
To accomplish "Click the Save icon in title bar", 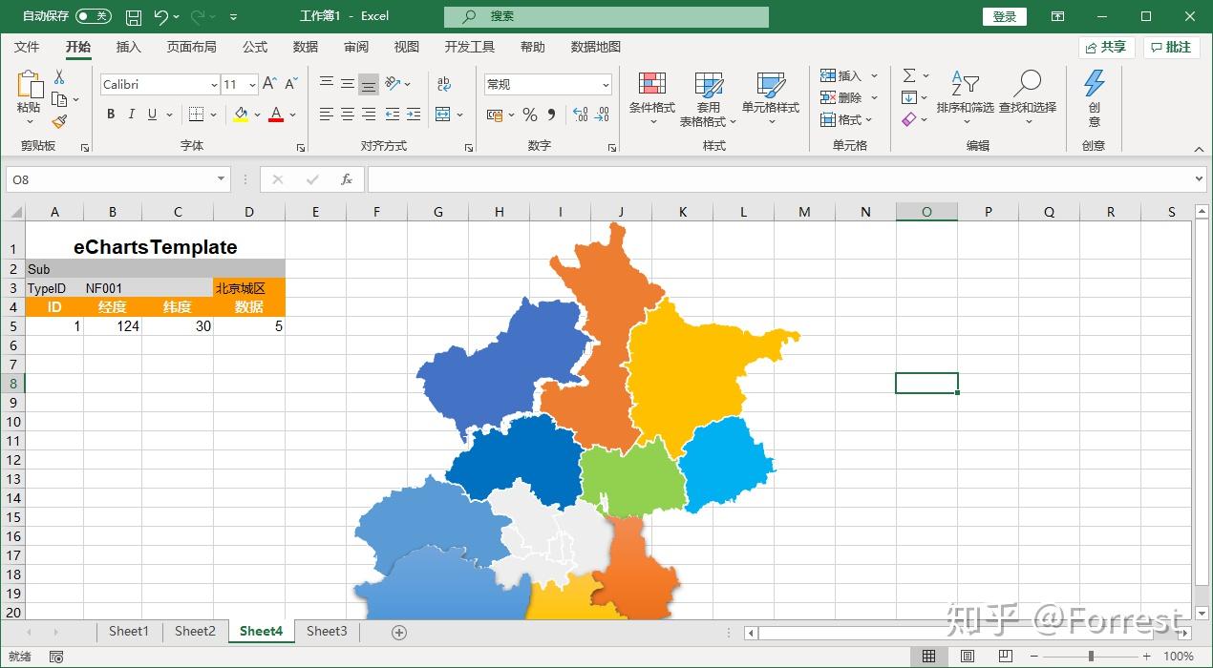I will [x=134, y=17].
